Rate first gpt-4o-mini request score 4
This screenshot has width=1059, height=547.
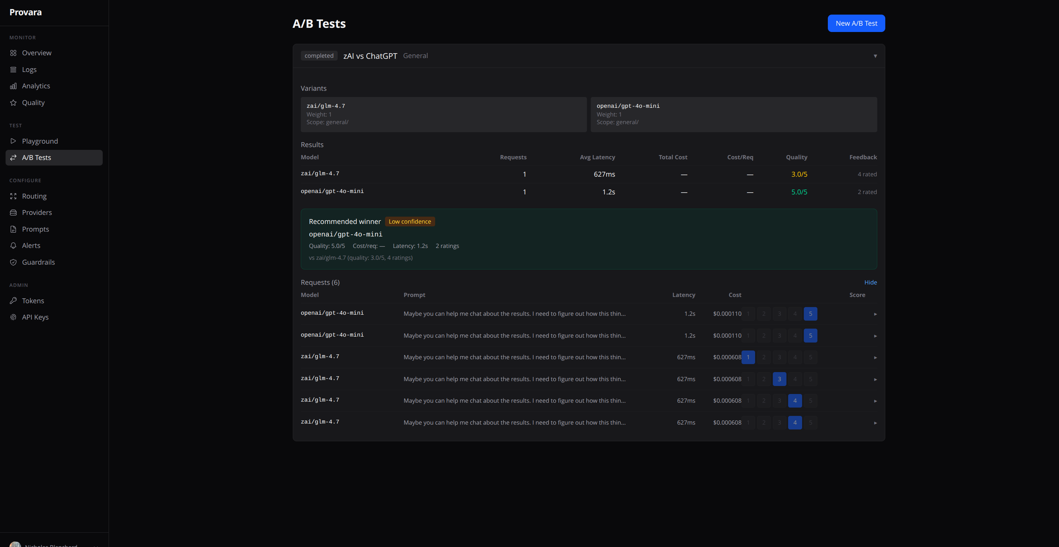[x=795, y=314]
